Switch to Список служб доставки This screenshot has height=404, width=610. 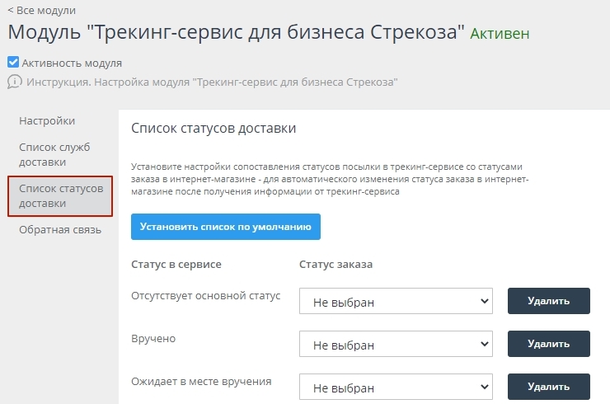(x=54, y=154)
